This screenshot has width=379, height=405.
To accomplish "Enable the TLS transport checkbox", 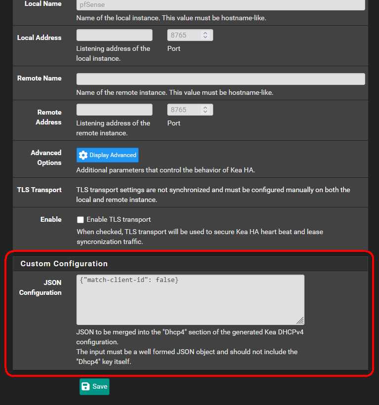I will (x=80, y=220).
